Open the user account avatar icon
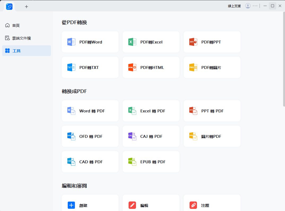Viewport: 285px width, 211px height. click(x=248, y=6)
